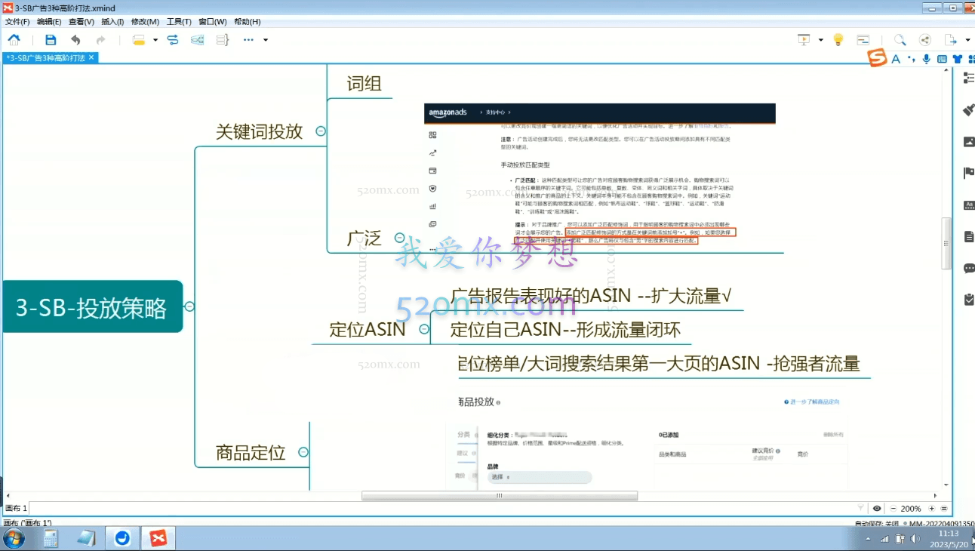Toggle canvas preview with the eye icon
975x551 pixels.
[x=877, y=508]
